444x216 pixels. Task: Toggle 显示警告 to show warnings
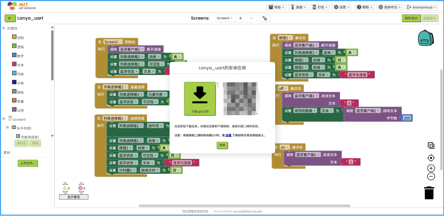(74, 196)
